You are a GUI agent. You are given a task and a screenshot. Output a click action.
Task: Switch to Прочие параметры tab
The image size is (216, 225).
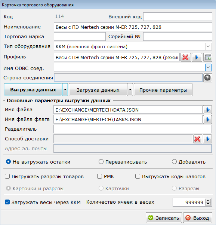(163, 90)
